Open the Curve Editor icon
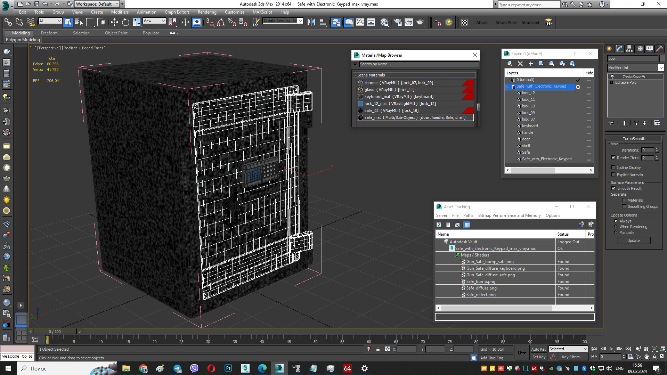 [x=360, y=22]
